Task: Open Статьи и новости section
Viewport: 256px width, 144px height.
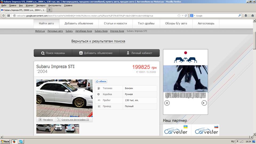Action: coord(115,24)
